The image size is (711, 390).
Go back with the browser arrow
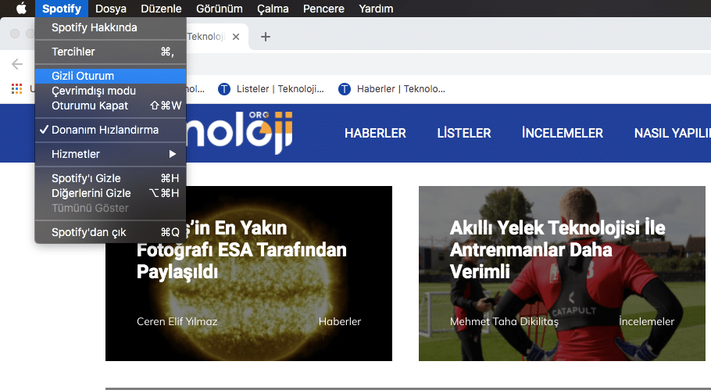[x=17, y=64]
